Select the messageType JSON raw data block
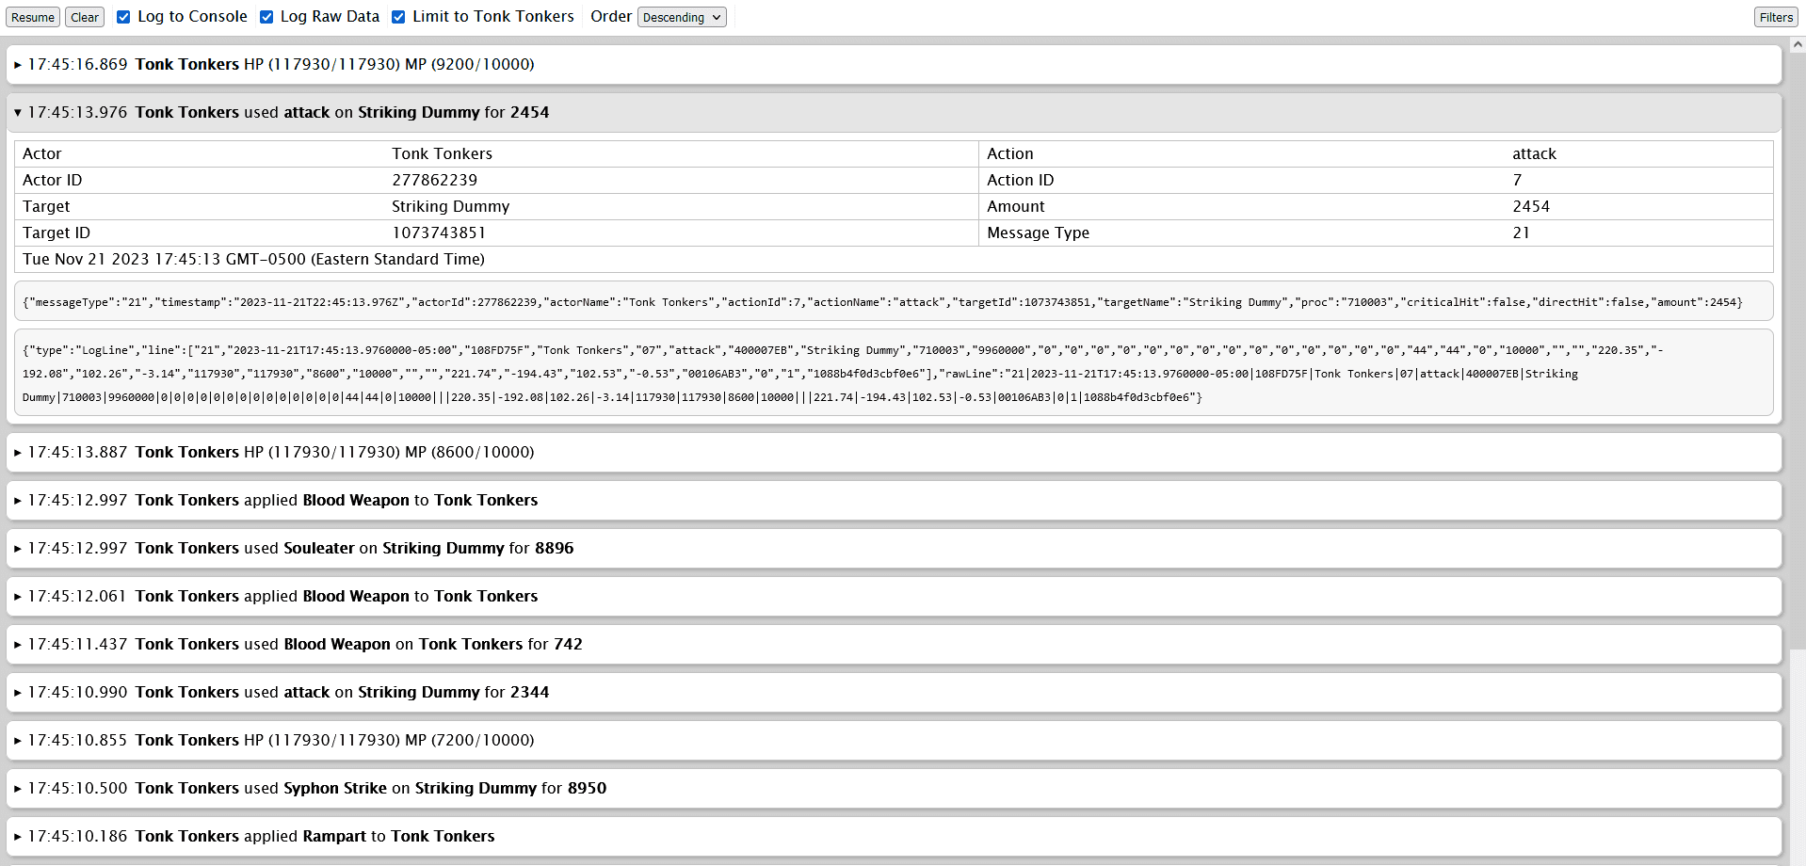This screenshot has width=1806, height=866. [895, 301]
